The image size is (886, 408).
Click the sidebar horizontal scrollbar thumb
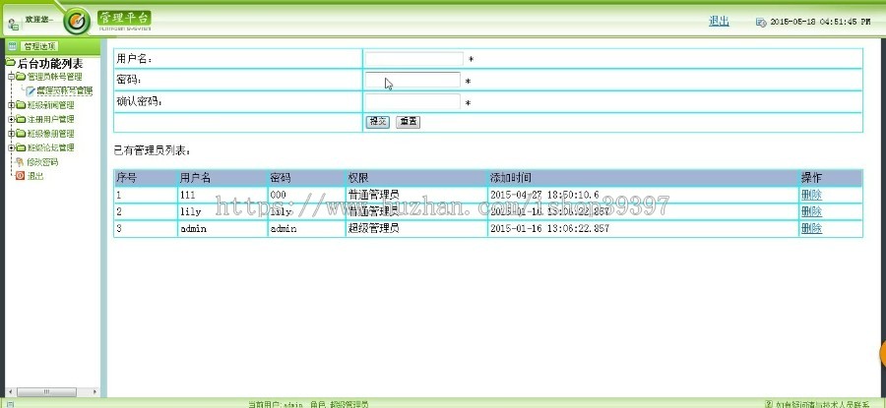46,391
